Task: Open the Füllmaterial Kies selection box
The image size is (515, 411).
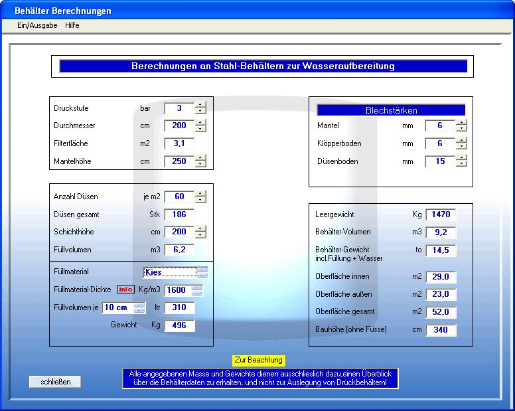Action: [170, 272]
